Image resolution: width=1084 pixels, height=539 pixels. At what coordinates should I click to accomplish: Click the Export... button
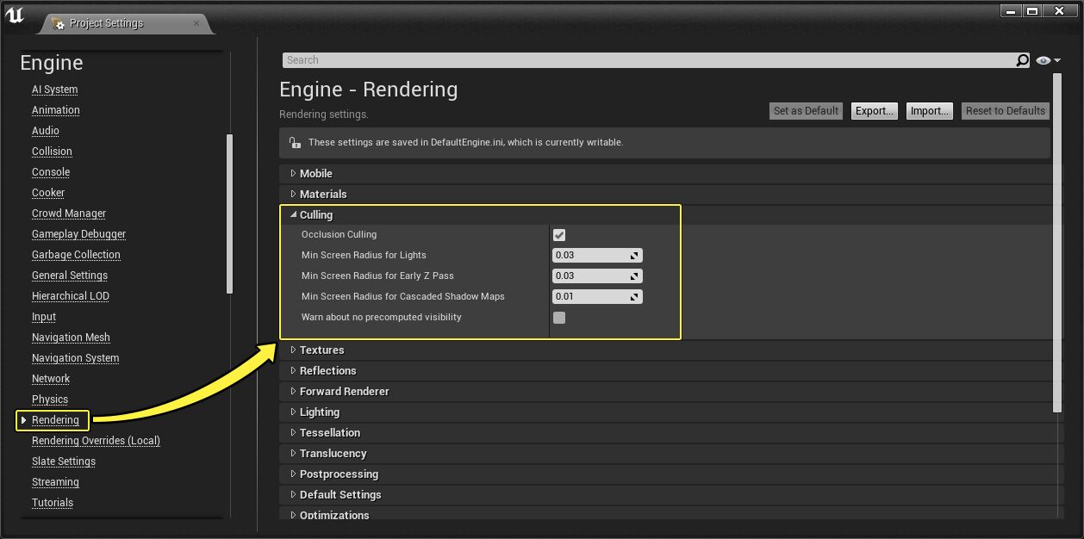874,111
